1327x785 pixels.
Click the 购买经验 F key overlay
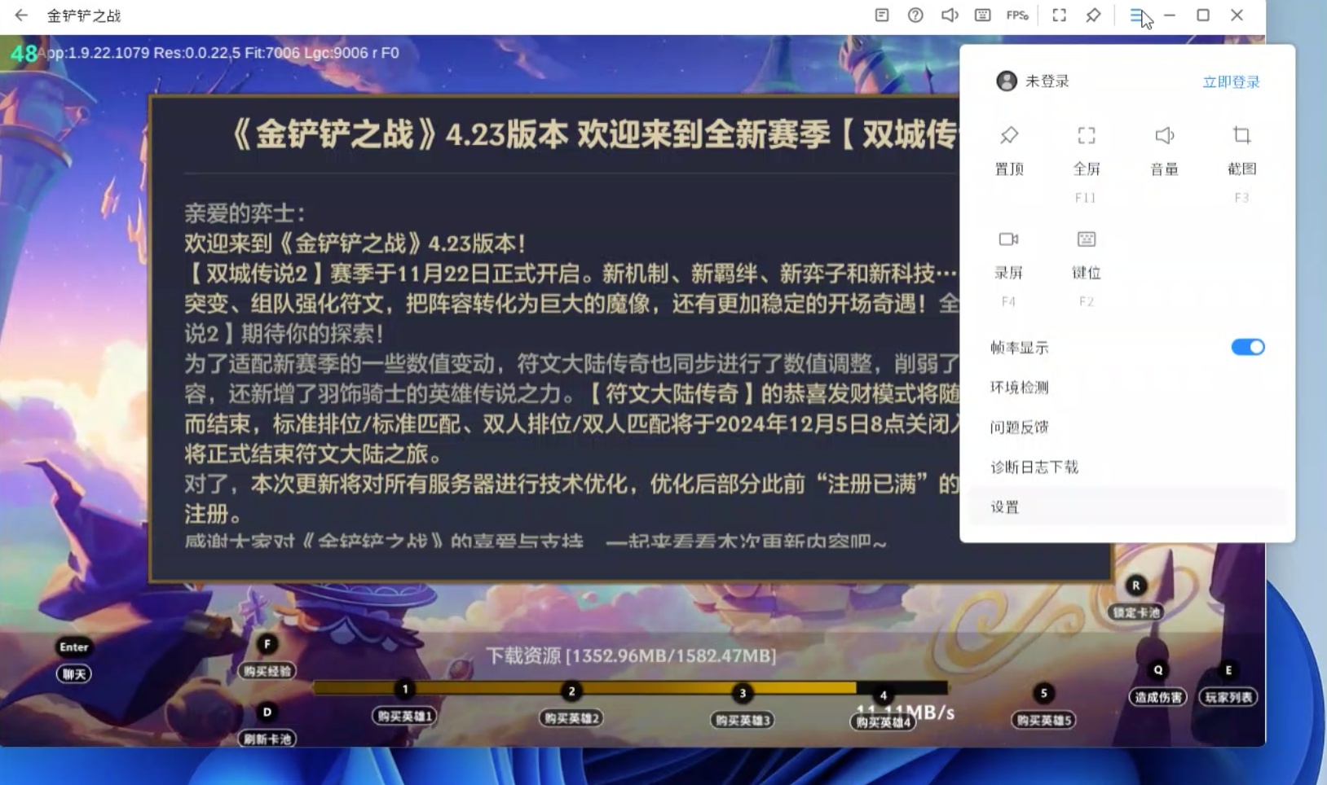click(267, 657)
